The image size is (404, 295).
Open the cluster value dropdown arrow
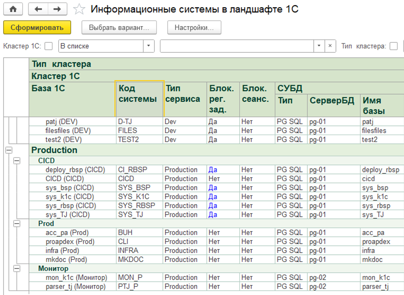(x=319, y=46)
